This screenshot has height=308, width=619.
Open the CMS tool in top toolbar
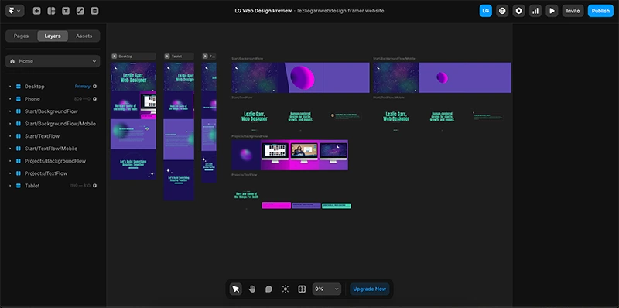[94, 11]
